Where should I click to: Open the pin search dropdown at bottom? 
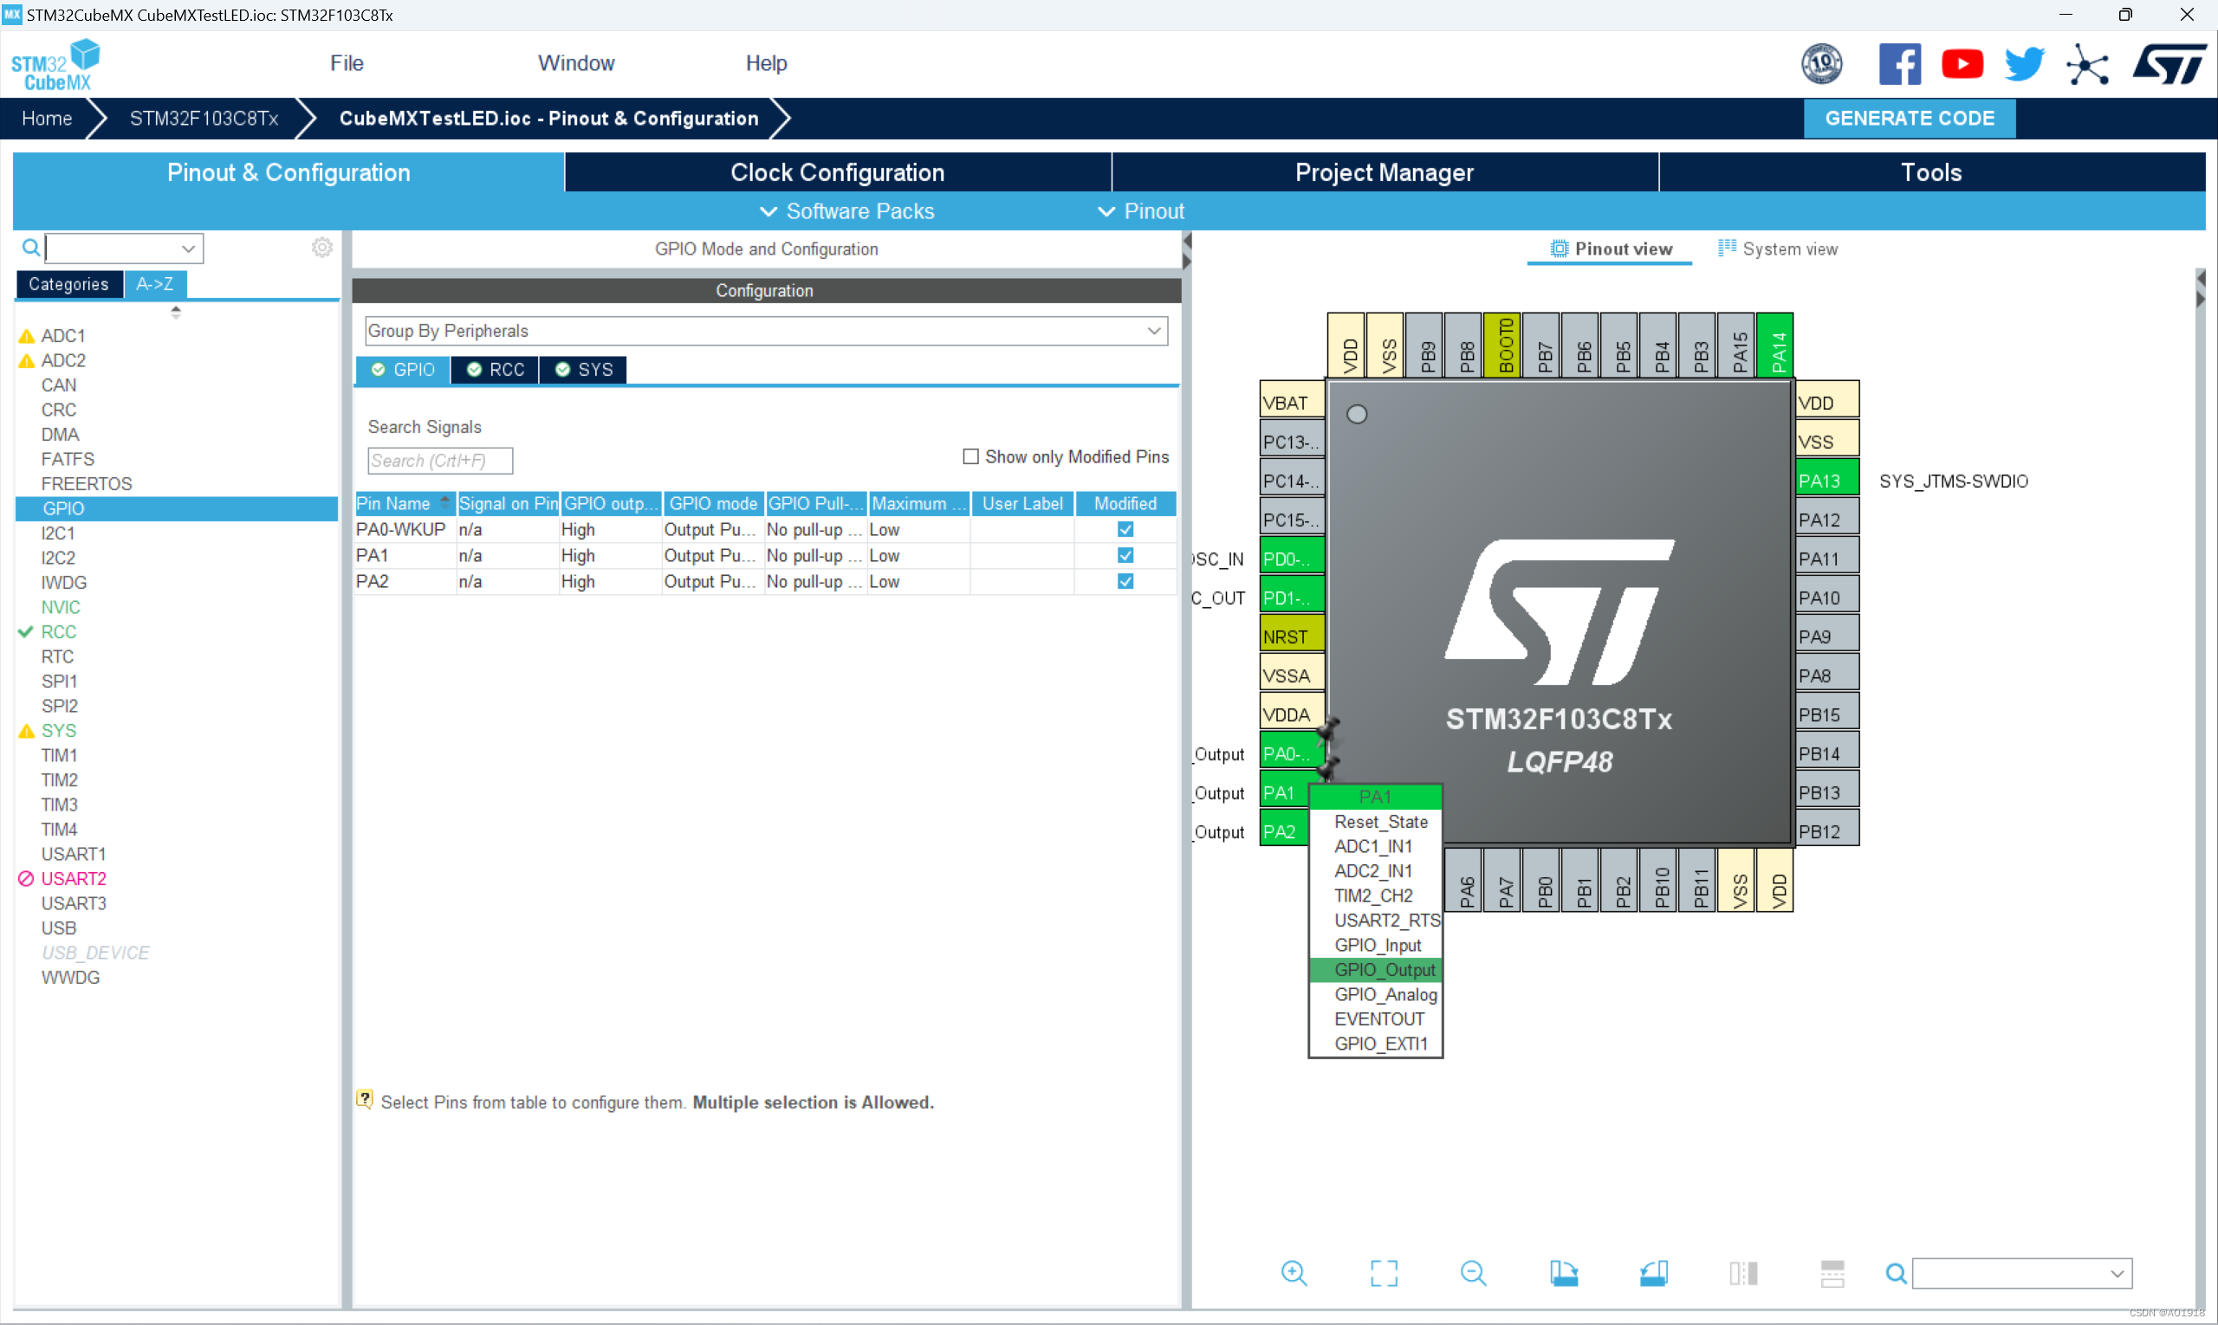(2116, 1273)
